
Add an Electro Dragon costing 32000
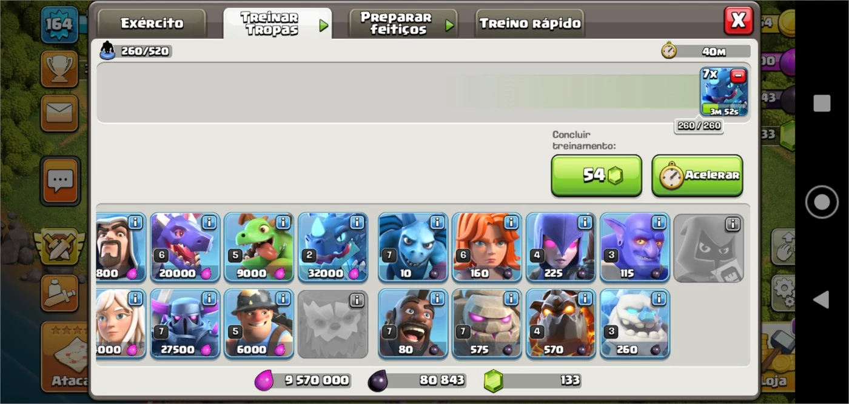click(333, 247)
